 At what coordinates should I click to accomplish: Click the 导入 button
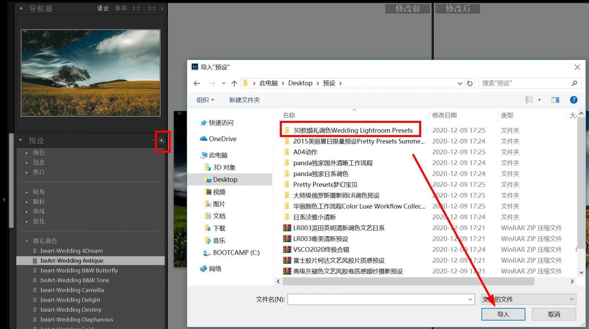[x=503, y=314]
